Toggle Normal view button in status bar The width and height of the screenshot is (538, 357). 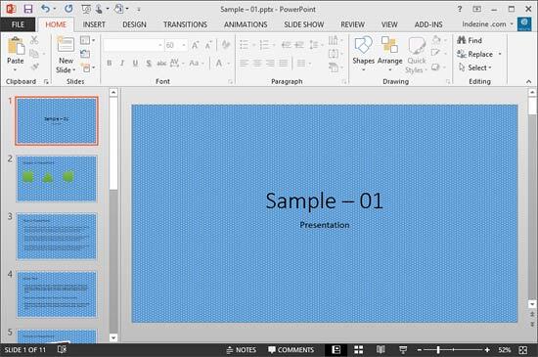coord(336,350)
